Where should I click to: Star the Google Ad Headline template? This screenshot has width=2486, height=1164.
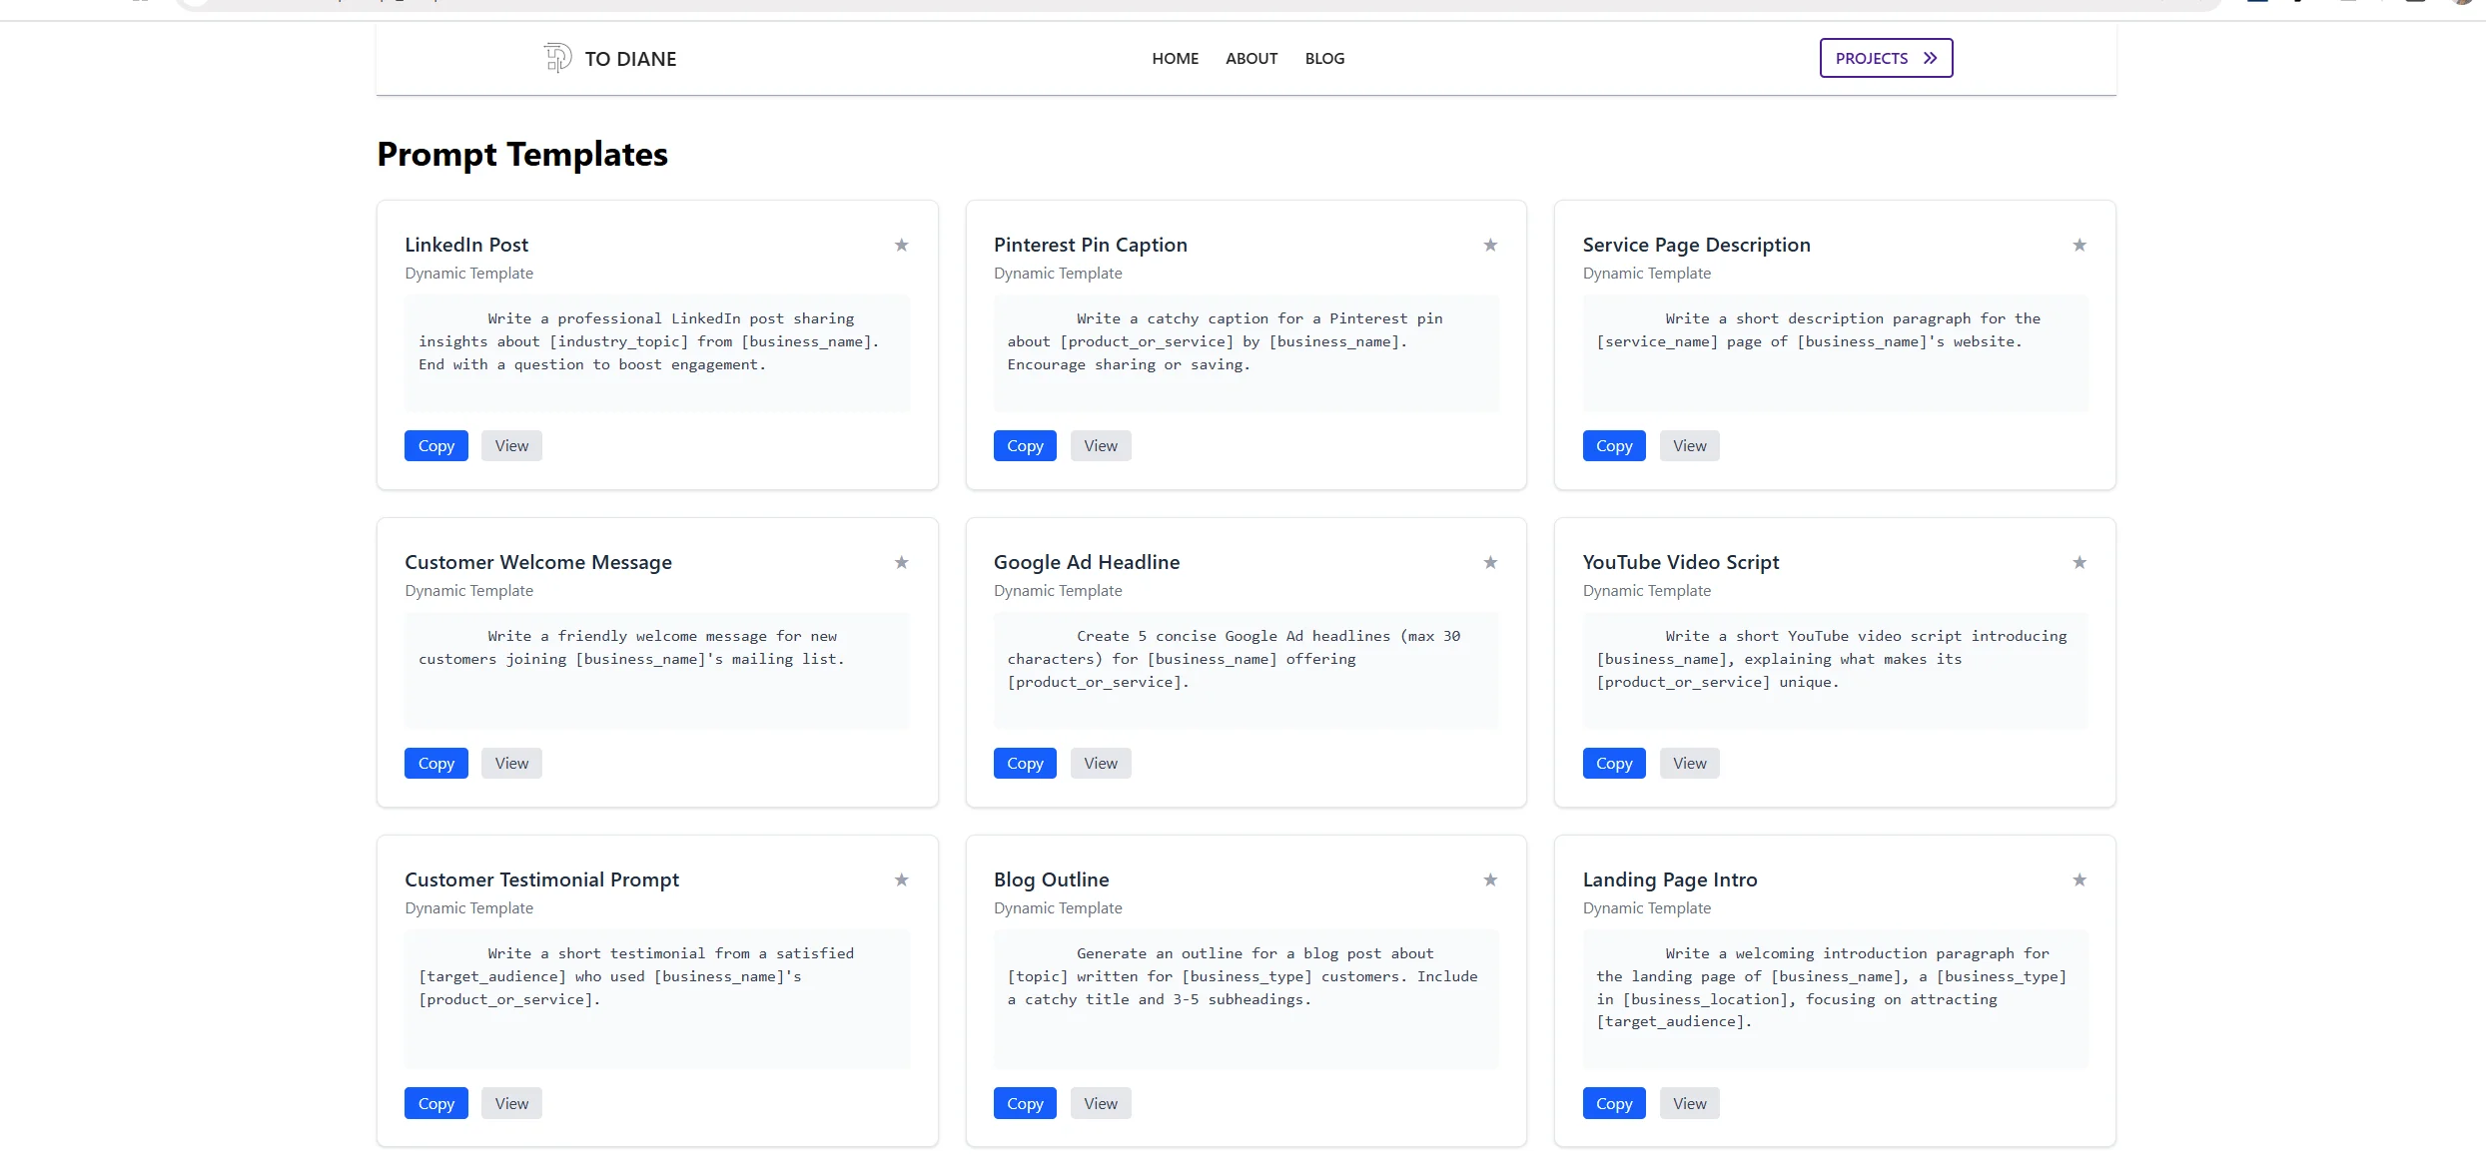pyautogui.click(x=1489, y=562)
